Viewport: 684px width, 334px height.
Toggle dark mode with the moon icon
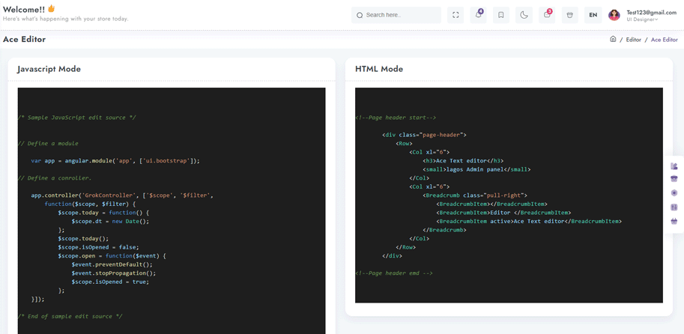[524, 15]
